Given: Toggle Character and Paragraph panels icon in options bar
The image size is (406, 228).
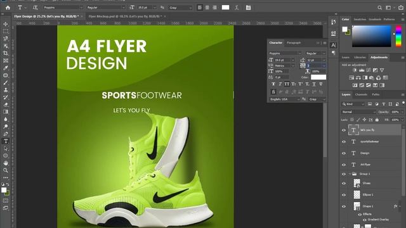Looking at the screenshot, I should tap(248, 8).
